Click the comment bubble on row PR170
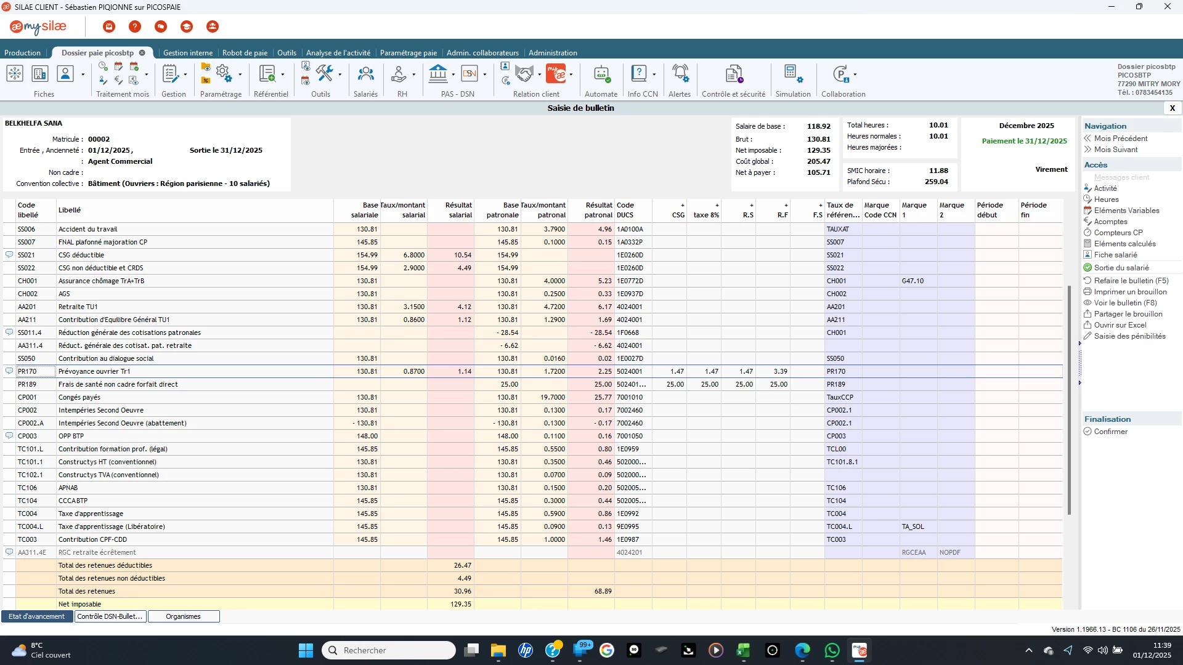The width and height of the screenshot is (1183, 665). click(9, 371)
